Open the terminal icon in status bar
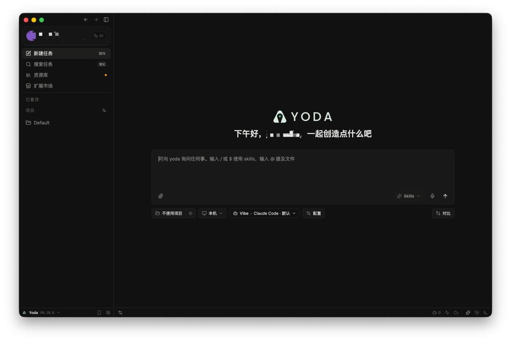This screenshot has width=511, height=342. (485, 313)
